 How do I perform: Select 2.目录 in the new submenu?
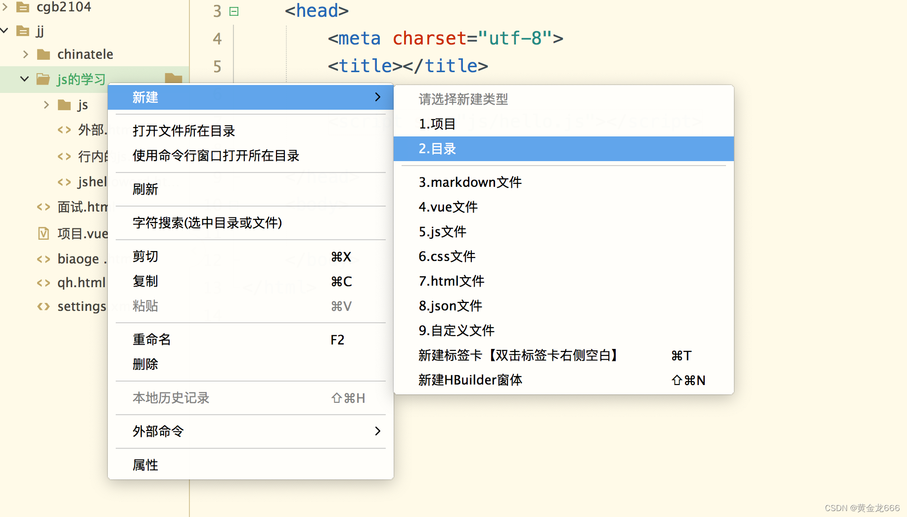pos(564,149)
